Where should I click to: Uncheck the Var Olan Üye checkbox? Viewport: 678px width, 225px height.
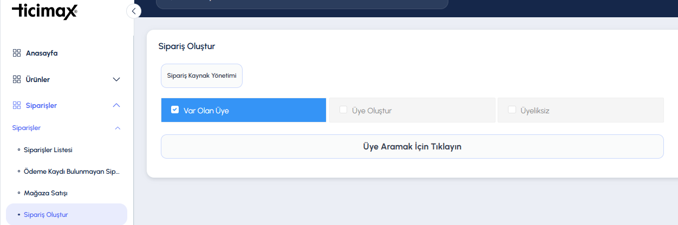click(x=175, y=110)
